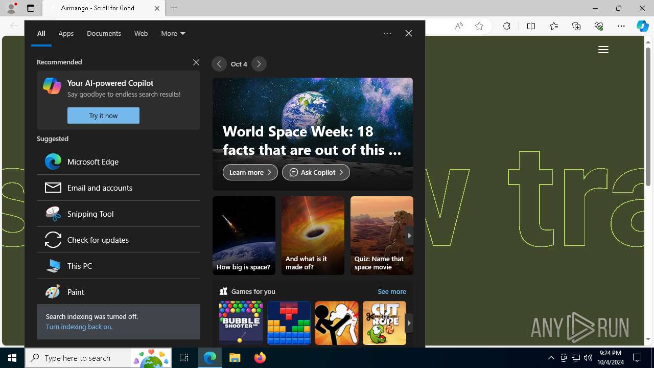Open This PC from suggestions

(119, 266)
